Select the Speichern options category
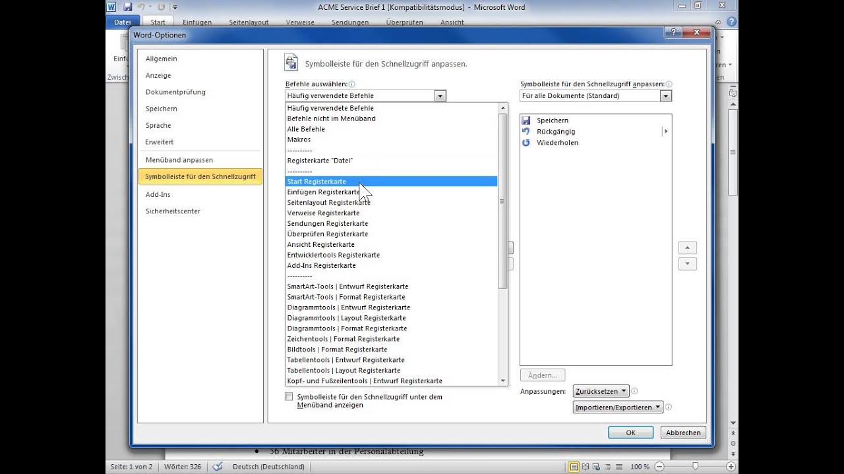Viewport: 844px width, 474px height. point(162,109)
